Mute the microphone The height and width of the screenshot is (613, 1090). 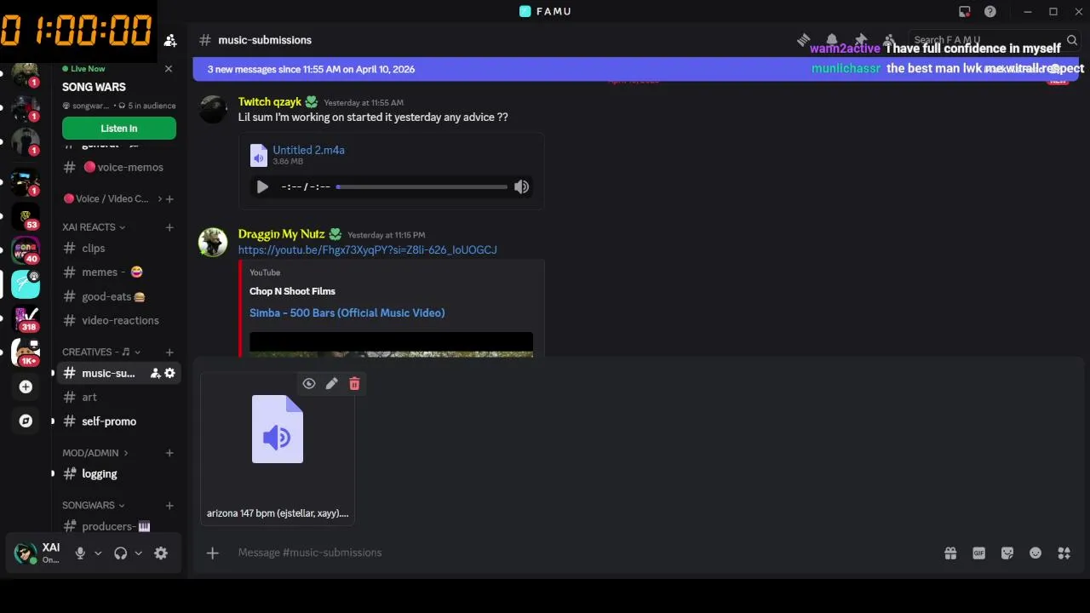(x=80, y=553)
